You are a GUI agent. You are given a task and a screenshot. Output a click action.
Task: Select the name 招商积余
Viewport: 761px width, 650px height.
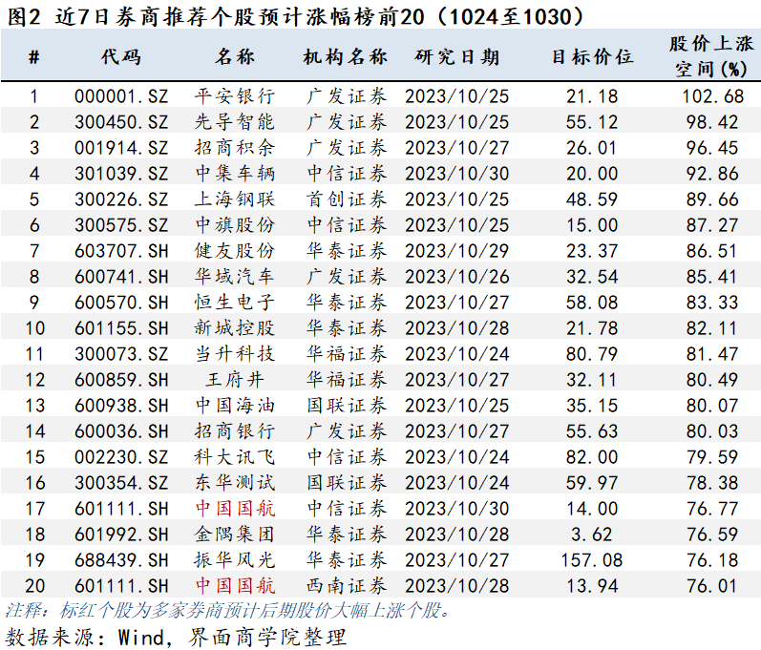235,147
